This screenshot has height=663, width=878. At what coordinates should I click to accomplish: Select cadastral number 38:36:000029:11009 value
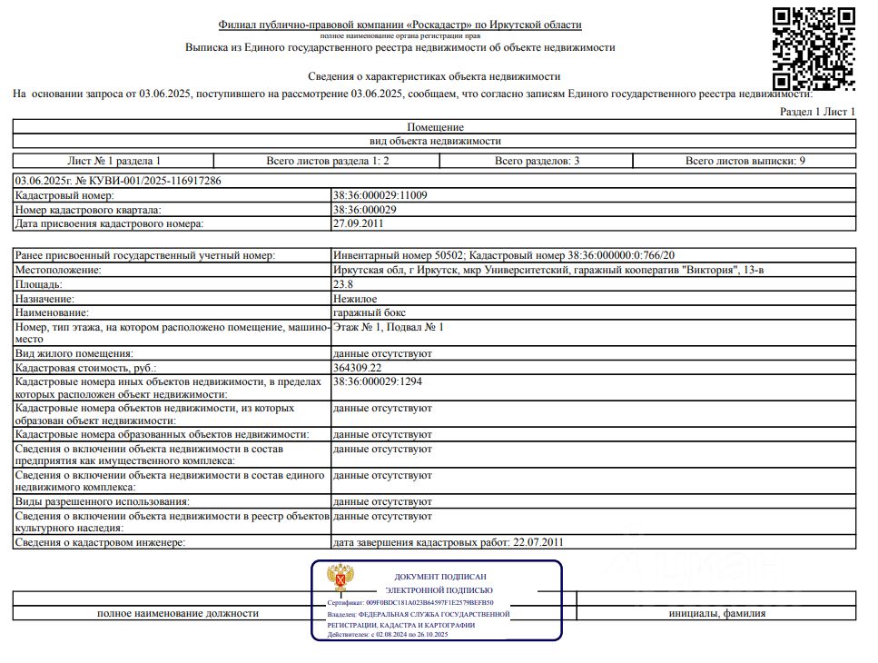click(380, 195)
